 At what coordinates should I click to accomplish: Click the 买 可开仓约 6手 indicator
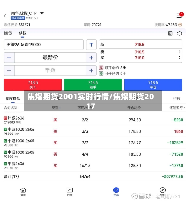click(113, 68)
